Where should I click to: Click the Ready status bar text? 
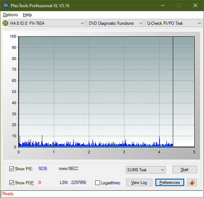pos(8,194)
